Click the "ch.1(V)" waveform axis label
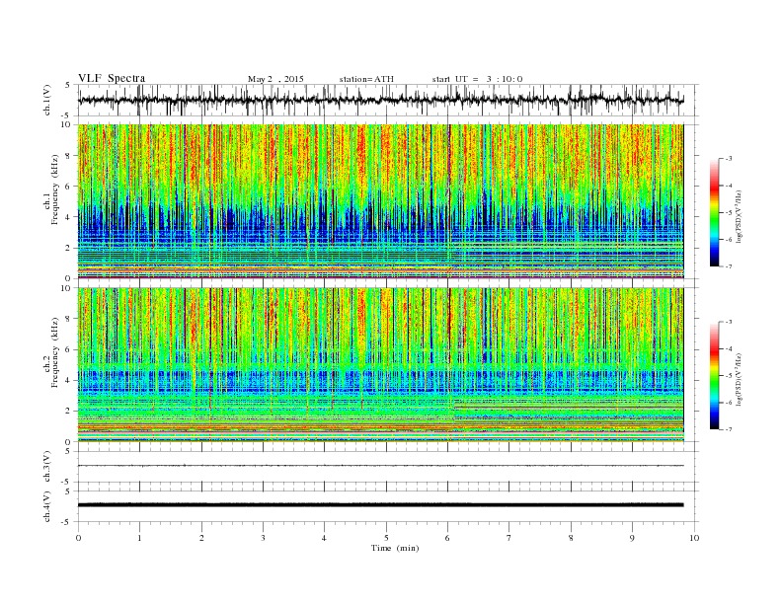782x604 pixels. coord(47,100)
